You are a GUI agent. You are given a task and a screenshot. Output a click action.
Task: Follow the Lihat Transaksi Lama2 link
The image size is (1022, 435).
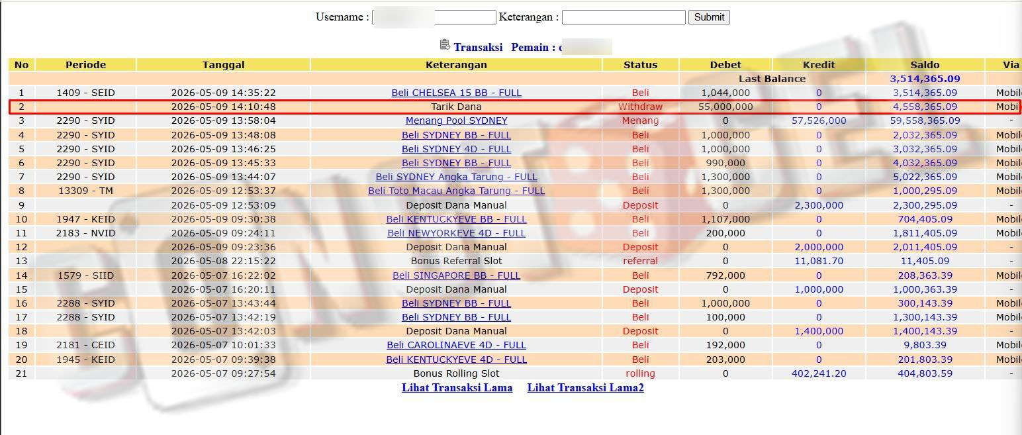click(x=585, y=388)
